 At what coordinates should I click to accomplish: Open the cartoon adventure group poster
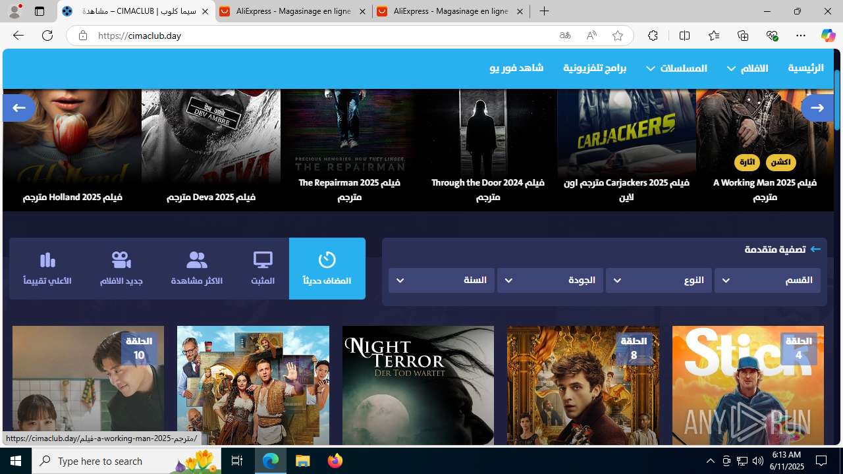click(253, 385)
